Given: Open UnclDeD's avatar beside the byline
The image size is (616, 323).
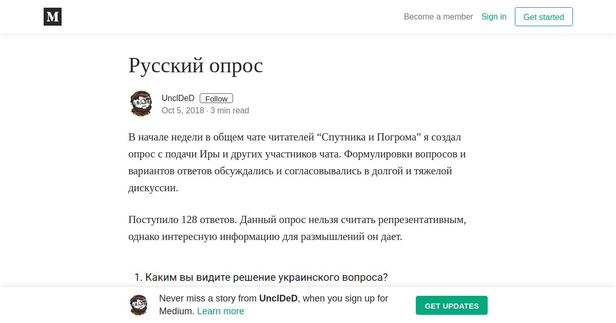Looking at the screenshot, I should tap(141, 104).
